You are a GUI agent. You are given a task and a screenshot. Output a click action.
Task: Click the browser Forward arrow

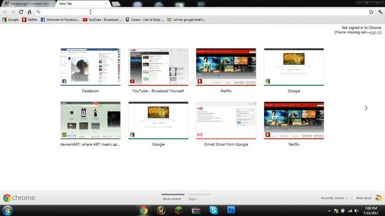(13, 12)
